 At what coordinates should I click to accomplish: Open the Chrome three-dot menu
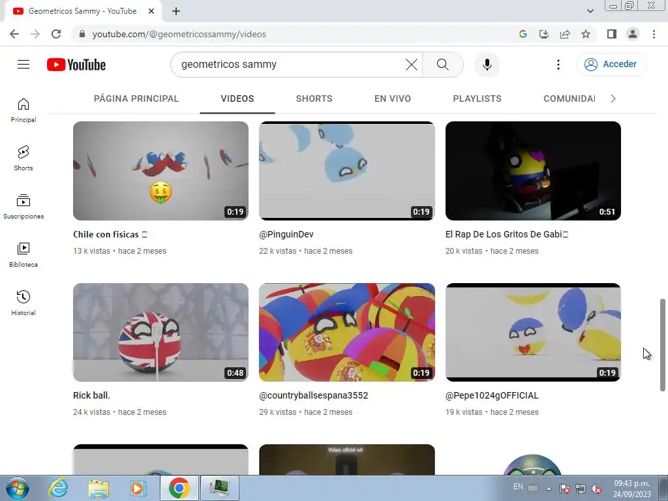coord(654,34)
